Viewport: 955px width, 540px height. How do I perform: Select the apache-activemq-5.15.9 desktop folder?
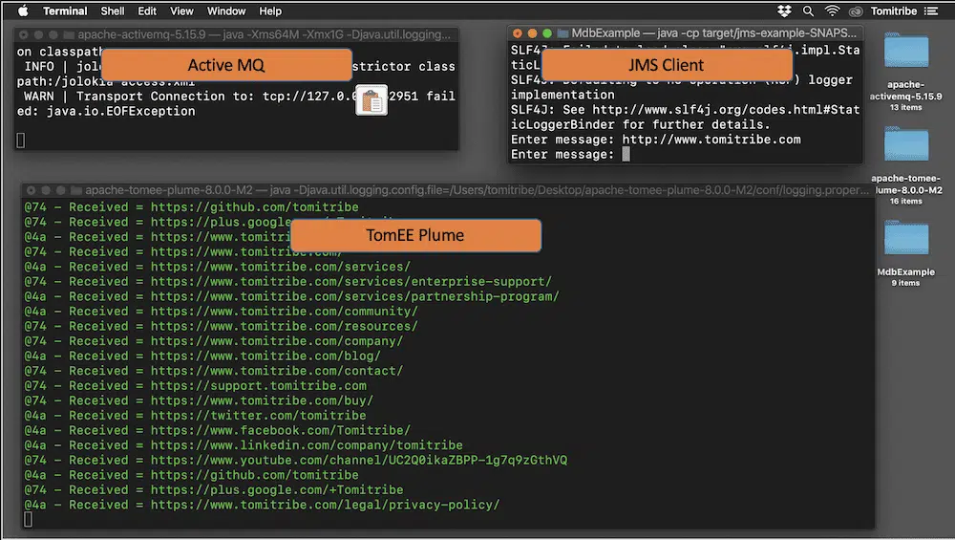[905, 57]
